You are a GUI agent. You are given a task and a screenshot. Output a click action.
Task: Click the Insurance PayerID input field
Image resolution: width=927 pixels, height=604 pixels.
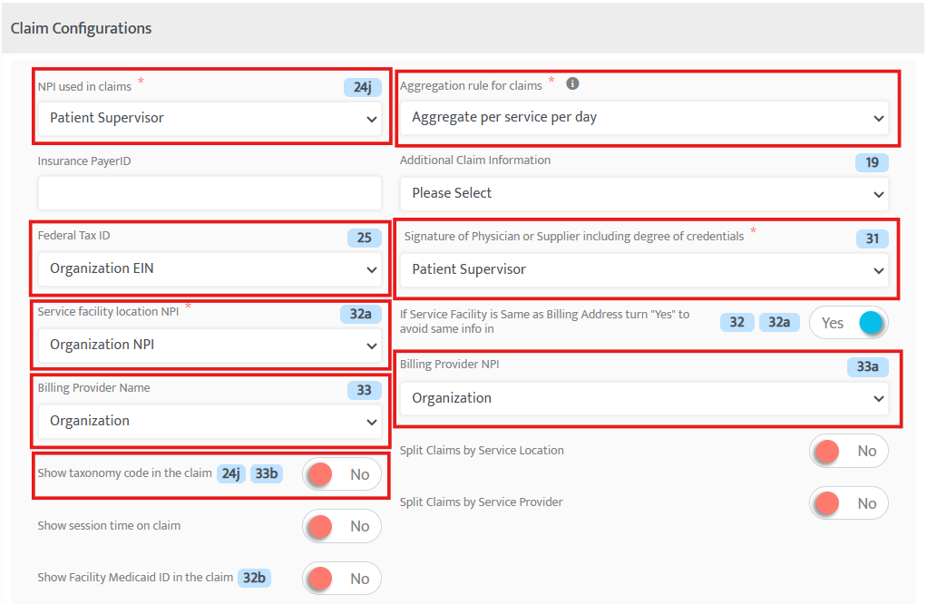[210, 193]
